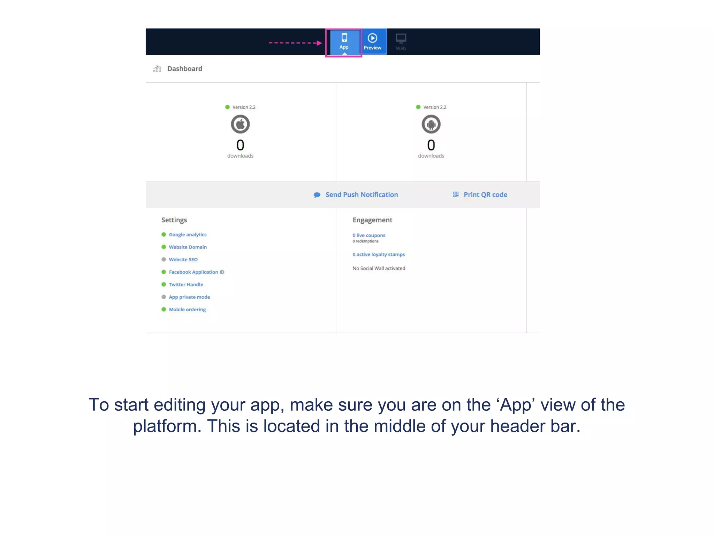
Task: Open the Print QR code link
Action: click(x=485, y=195)
